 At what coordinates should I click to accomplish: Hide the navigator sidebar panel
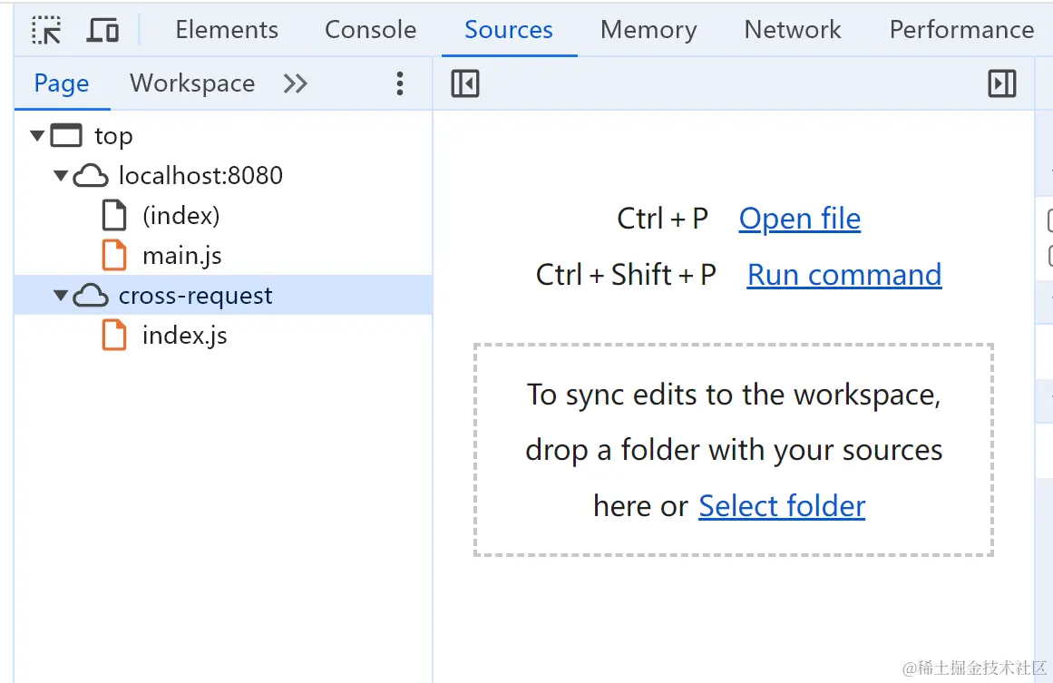click(464, 84)
